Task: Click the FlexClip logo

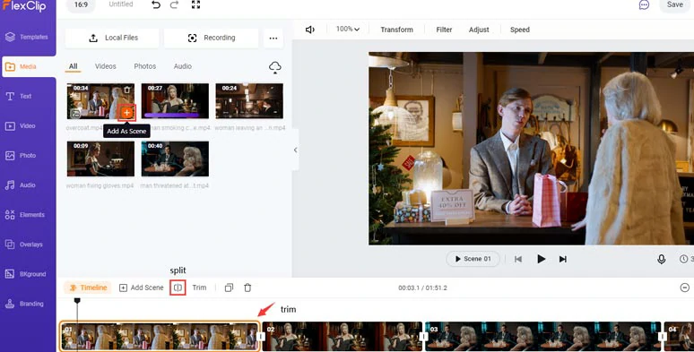Action: [25, 5]
